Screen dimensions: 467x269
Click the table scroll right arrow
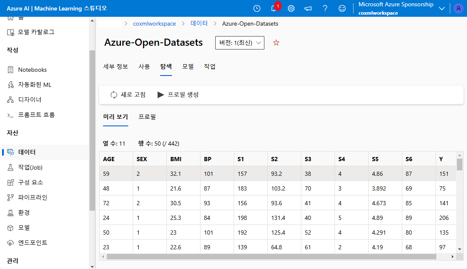click(x=452, y=256)
